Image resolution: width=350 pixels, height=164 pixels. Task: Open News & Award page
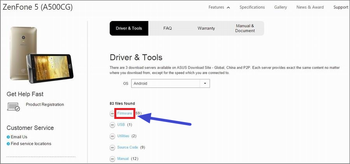(310, 7)
